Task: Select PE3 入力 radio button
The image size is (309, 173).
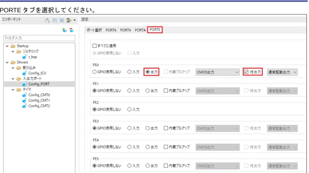Action: click(129, 128)
